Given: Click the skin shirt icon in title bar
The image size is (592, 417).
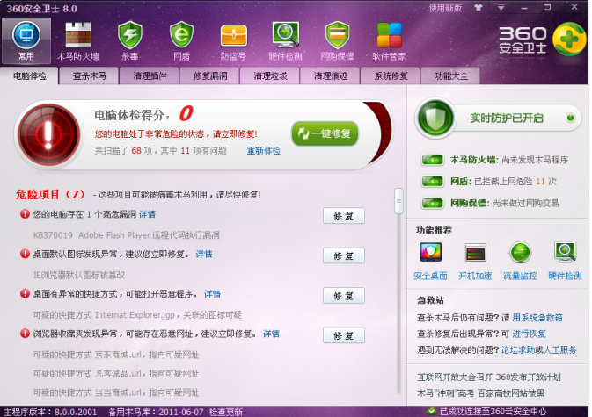Looking at the screenshot, I should point(479,8).
